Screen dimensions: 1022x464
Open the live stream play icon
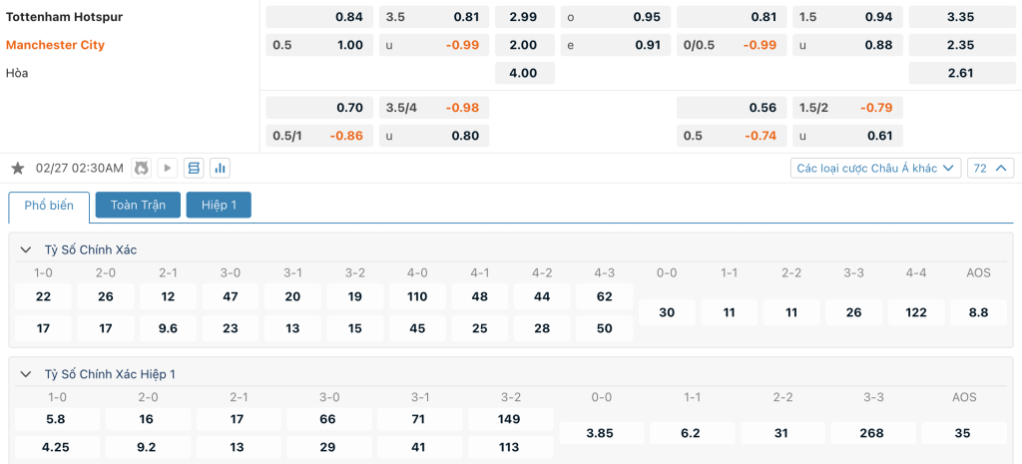(x=168, y=168)
